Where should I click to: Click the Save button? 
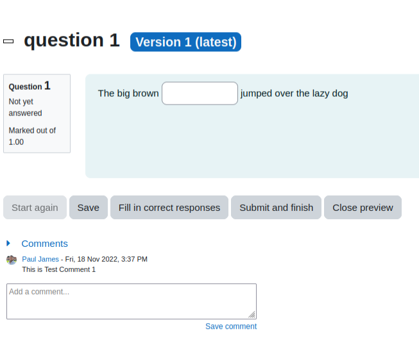pos(89,207)
